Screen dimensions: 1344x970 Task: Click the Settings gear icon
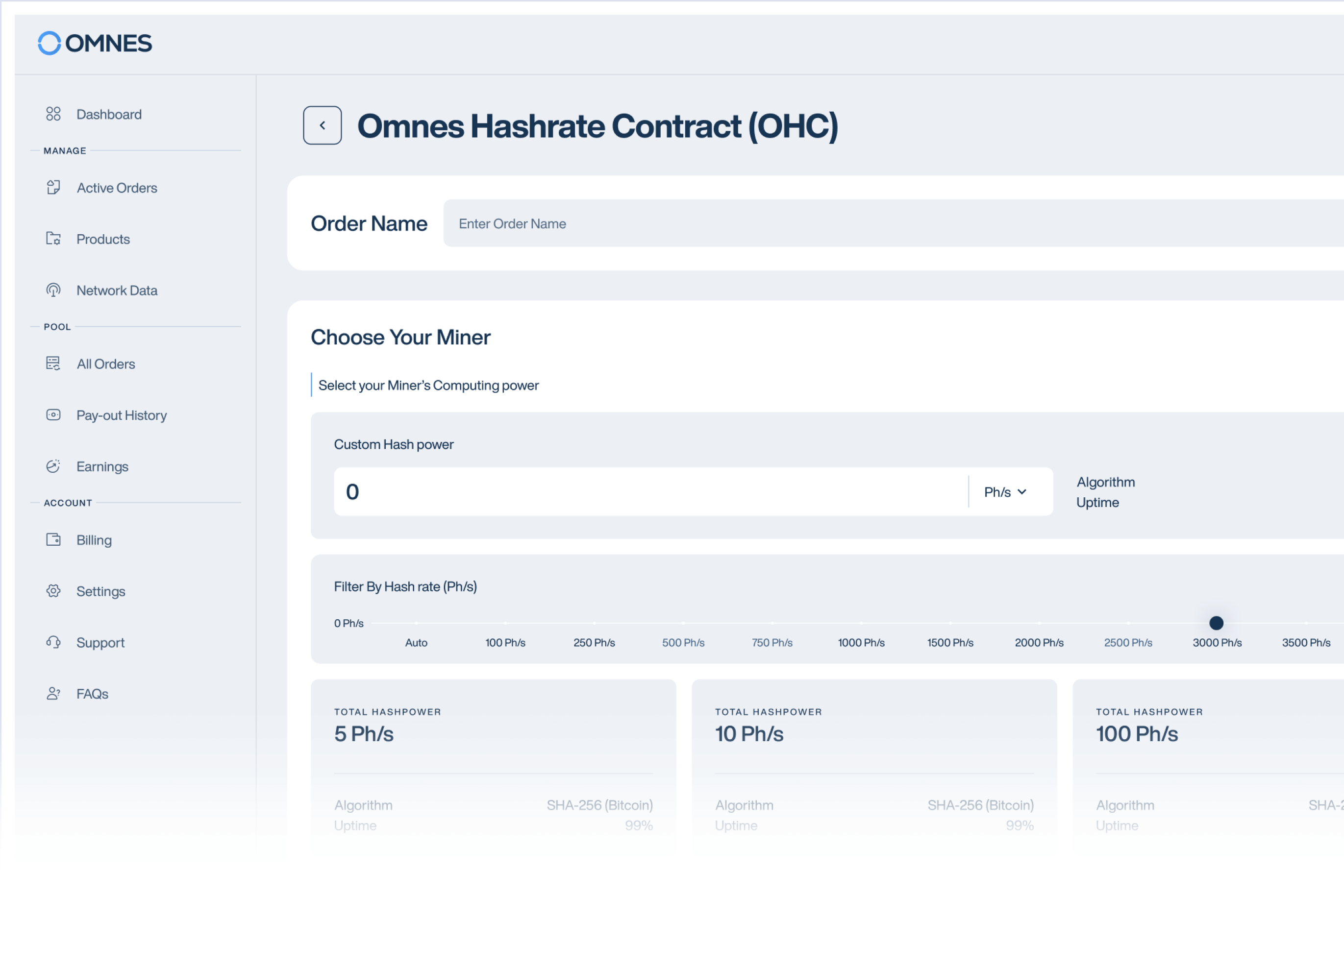[53, 591]
